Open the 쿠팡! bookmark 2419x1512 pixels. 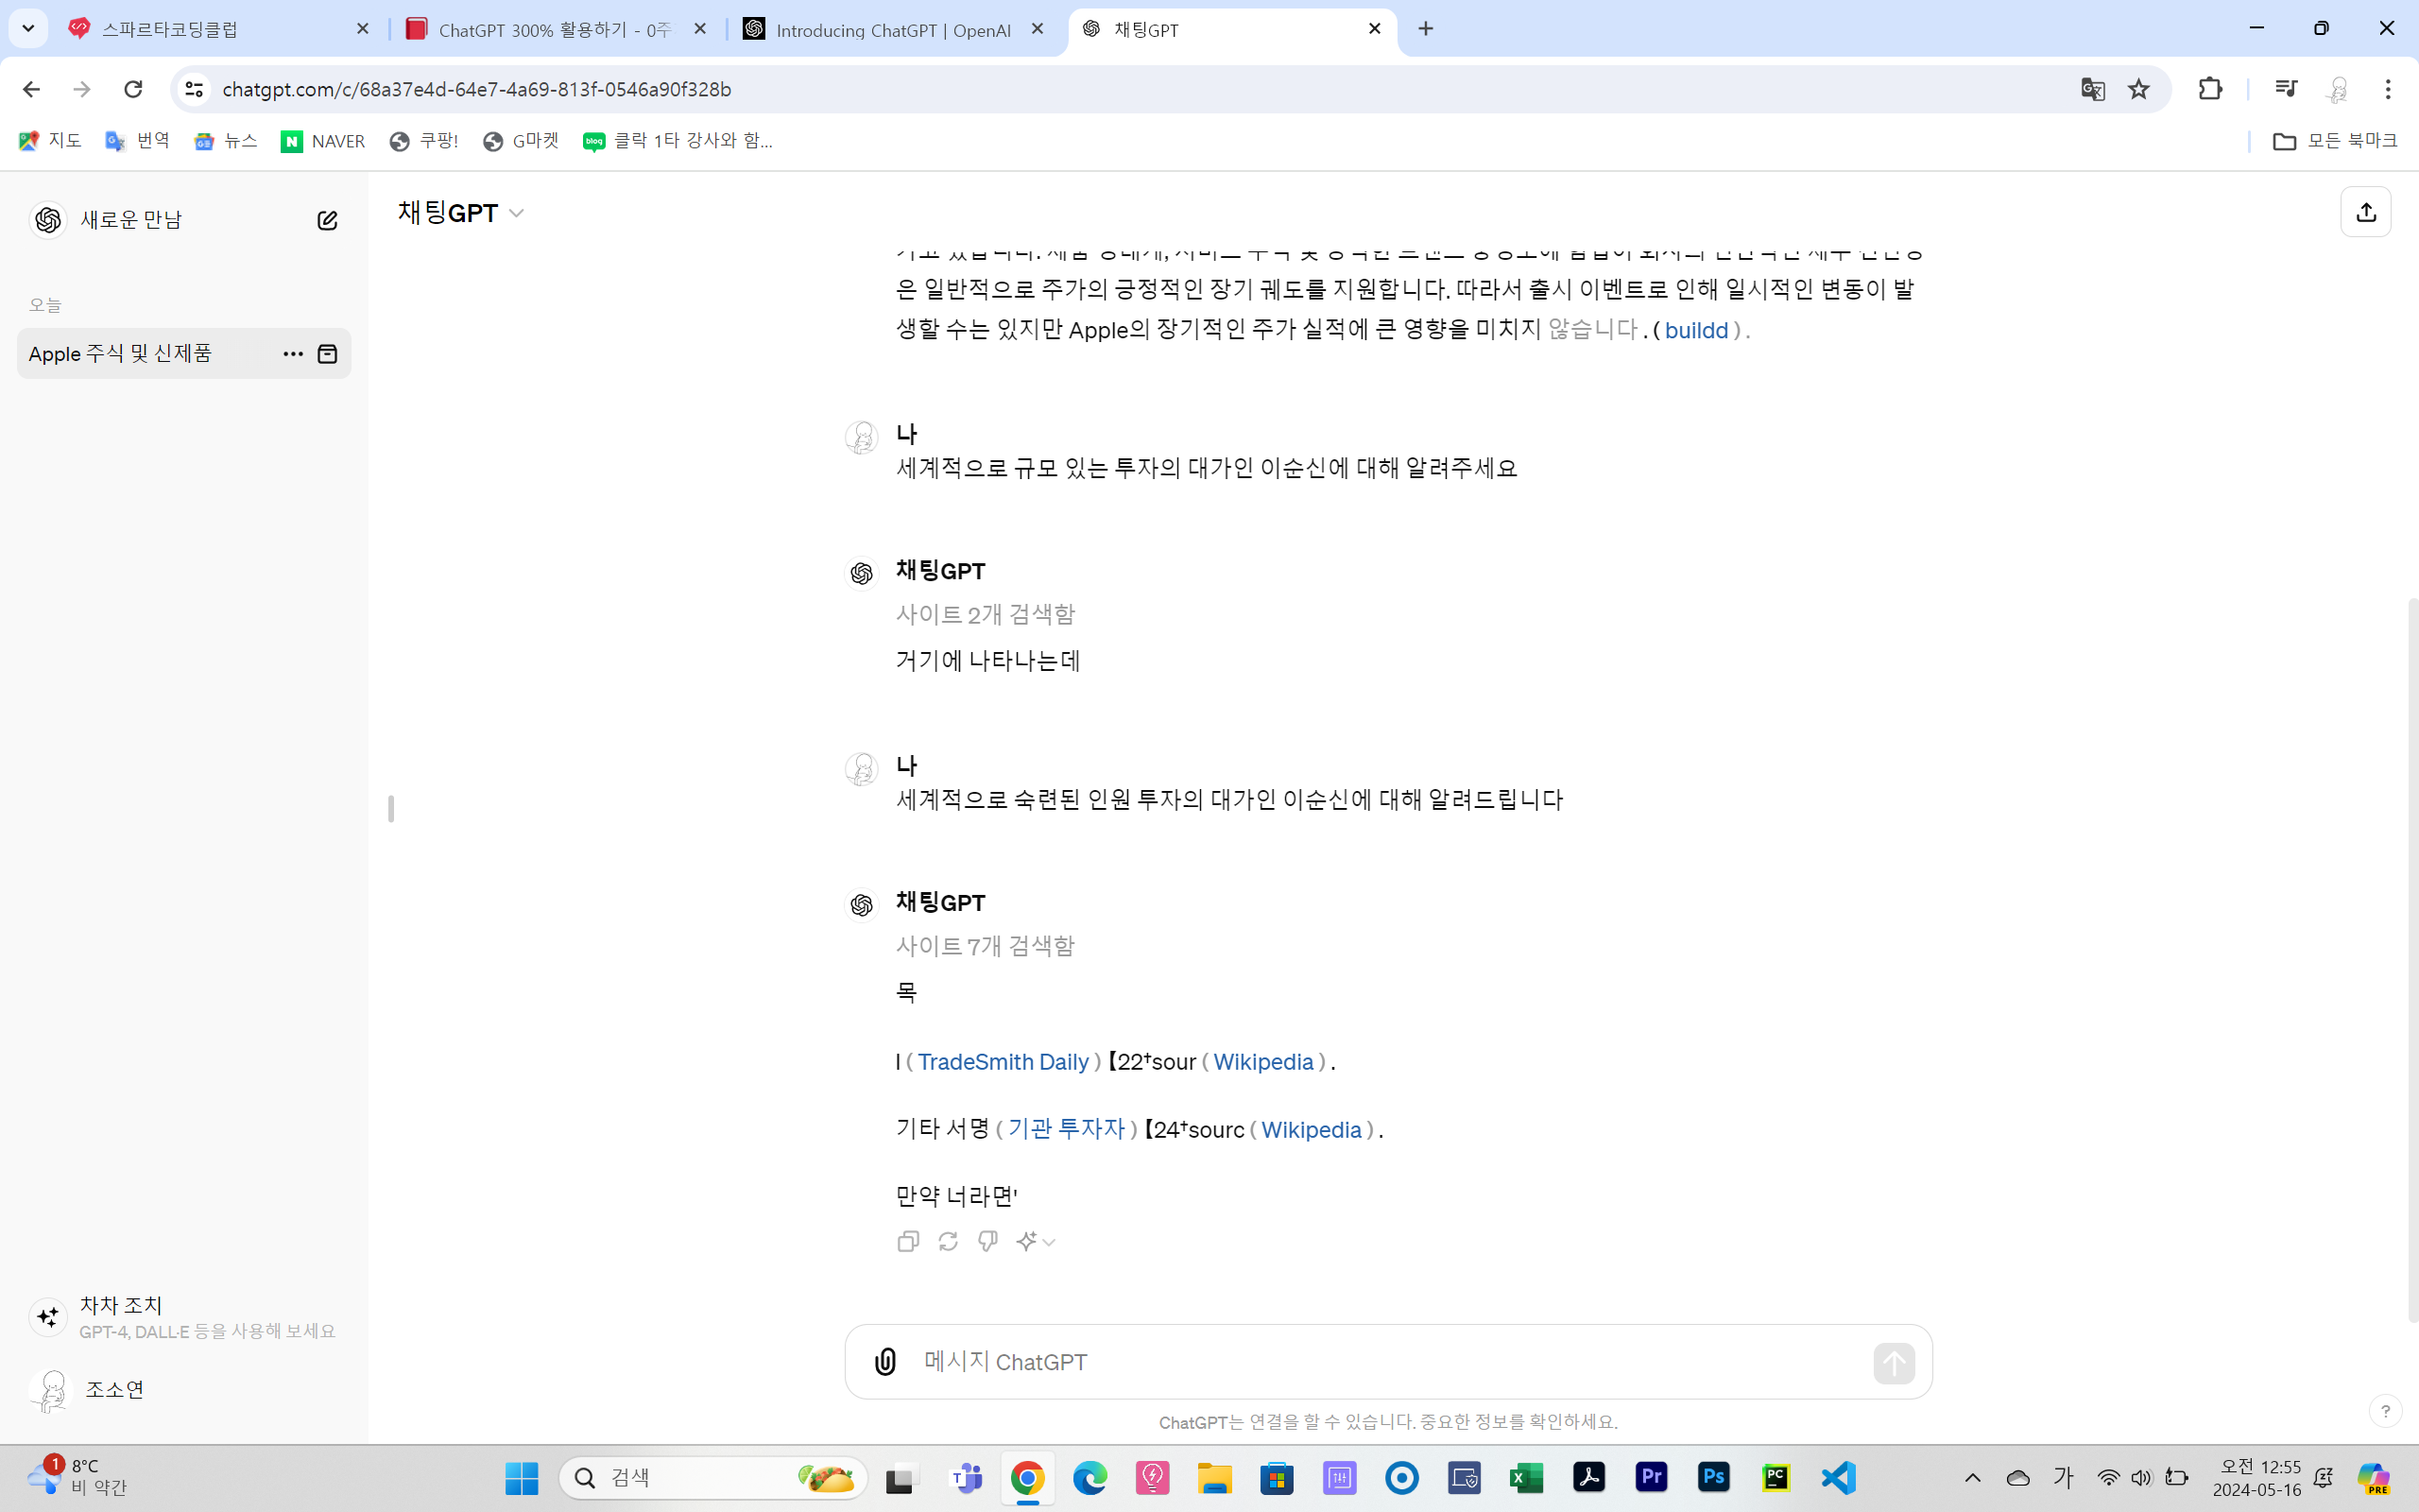(x=424, y=141)
